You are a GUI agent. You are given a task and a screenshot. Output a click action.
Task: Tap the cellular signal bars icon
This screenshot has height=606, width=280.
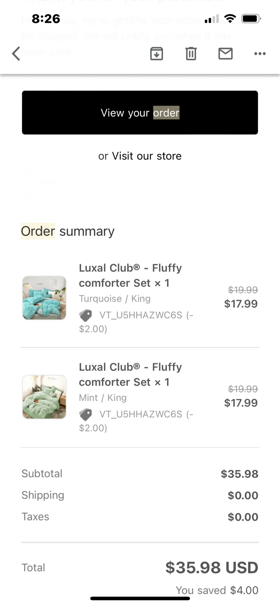[x=212, y=19]
